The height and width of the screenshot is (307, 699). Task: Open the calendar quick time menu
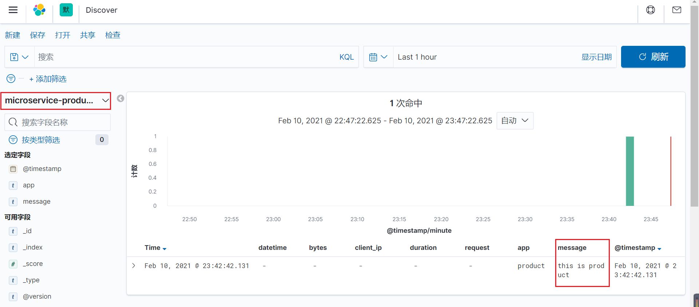[x=378, y=57]
